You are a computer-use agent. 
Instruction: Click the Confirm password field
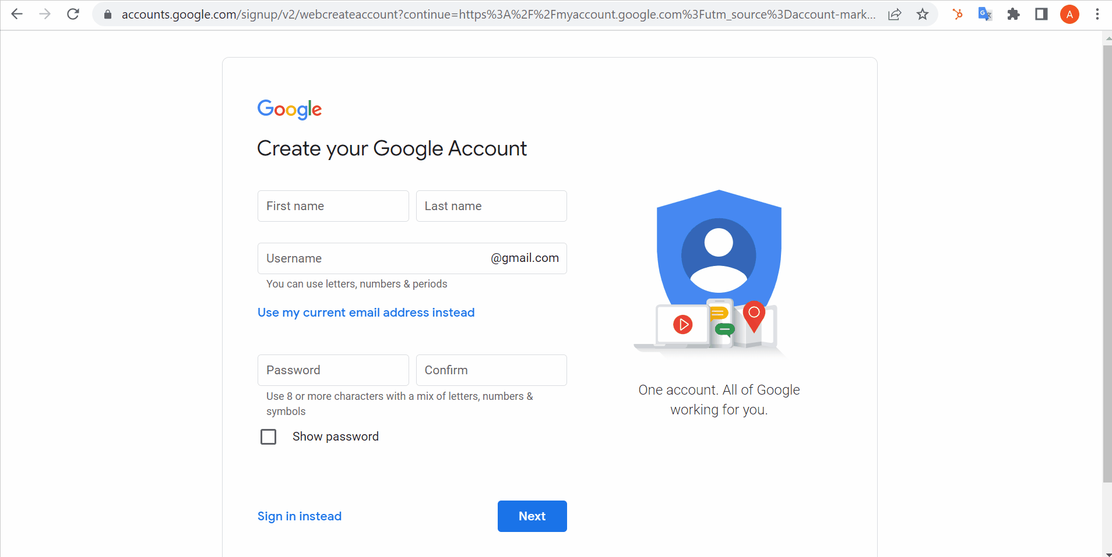(x=491, y=370)
